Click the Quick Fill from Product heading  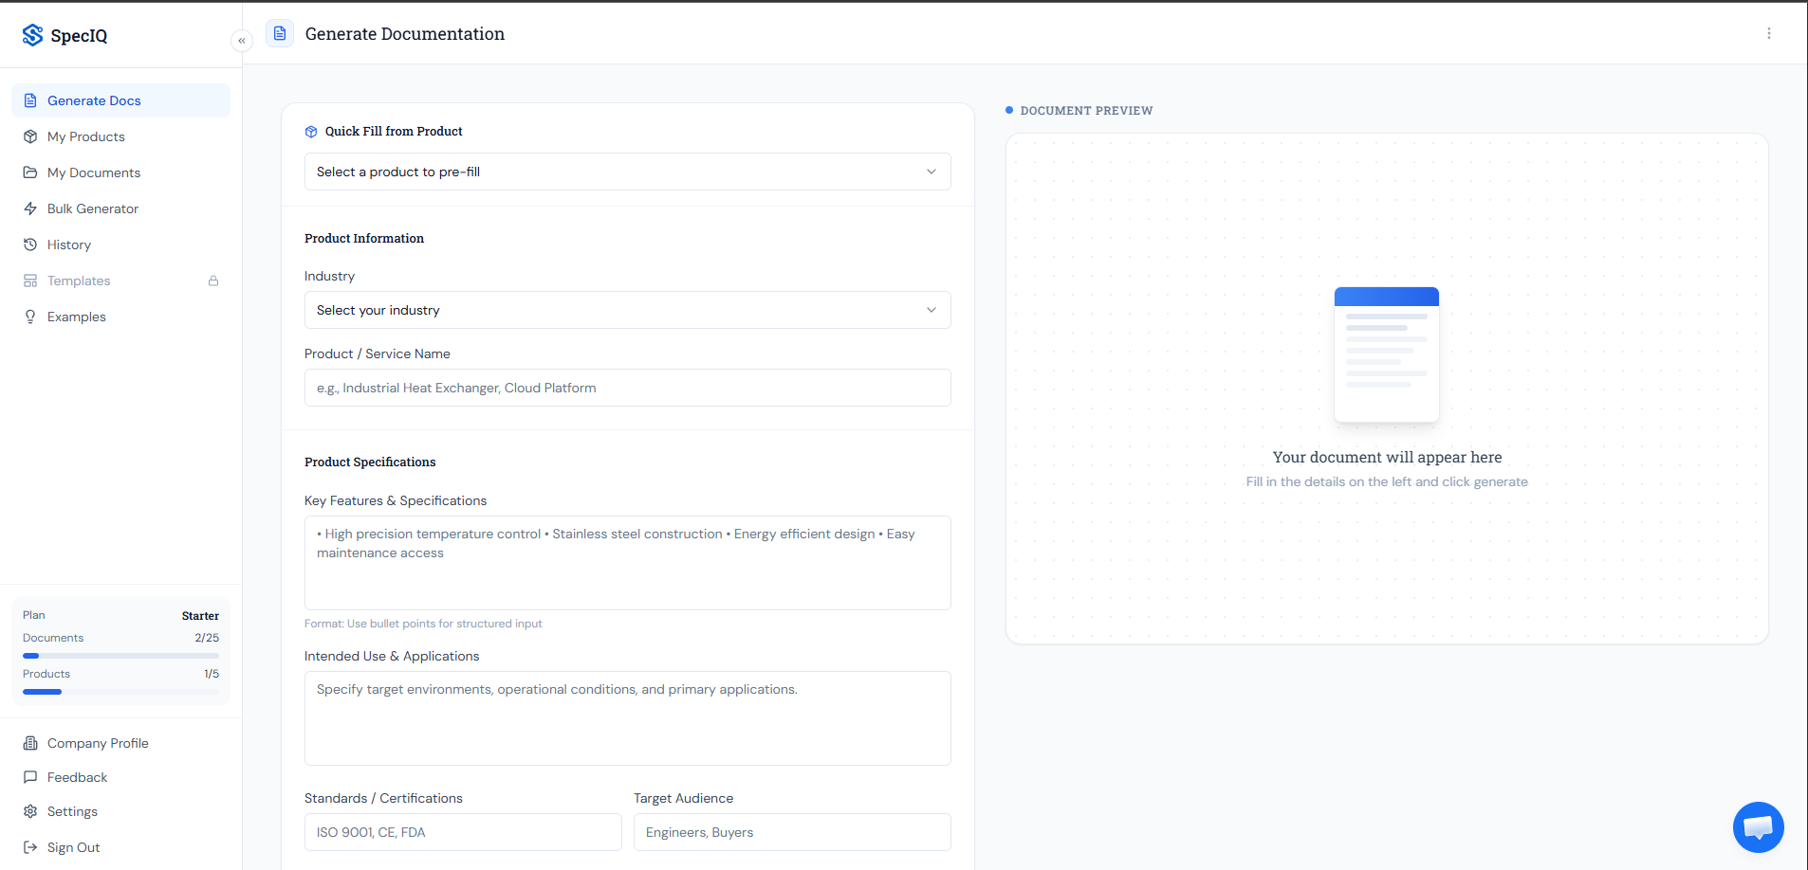394,132
